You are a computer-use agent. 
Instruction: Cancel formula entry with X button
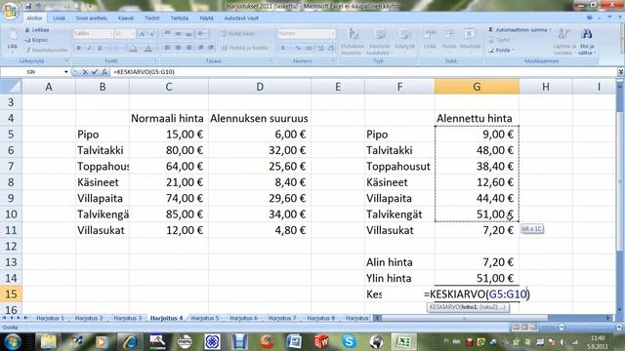[x=85, y=72]
